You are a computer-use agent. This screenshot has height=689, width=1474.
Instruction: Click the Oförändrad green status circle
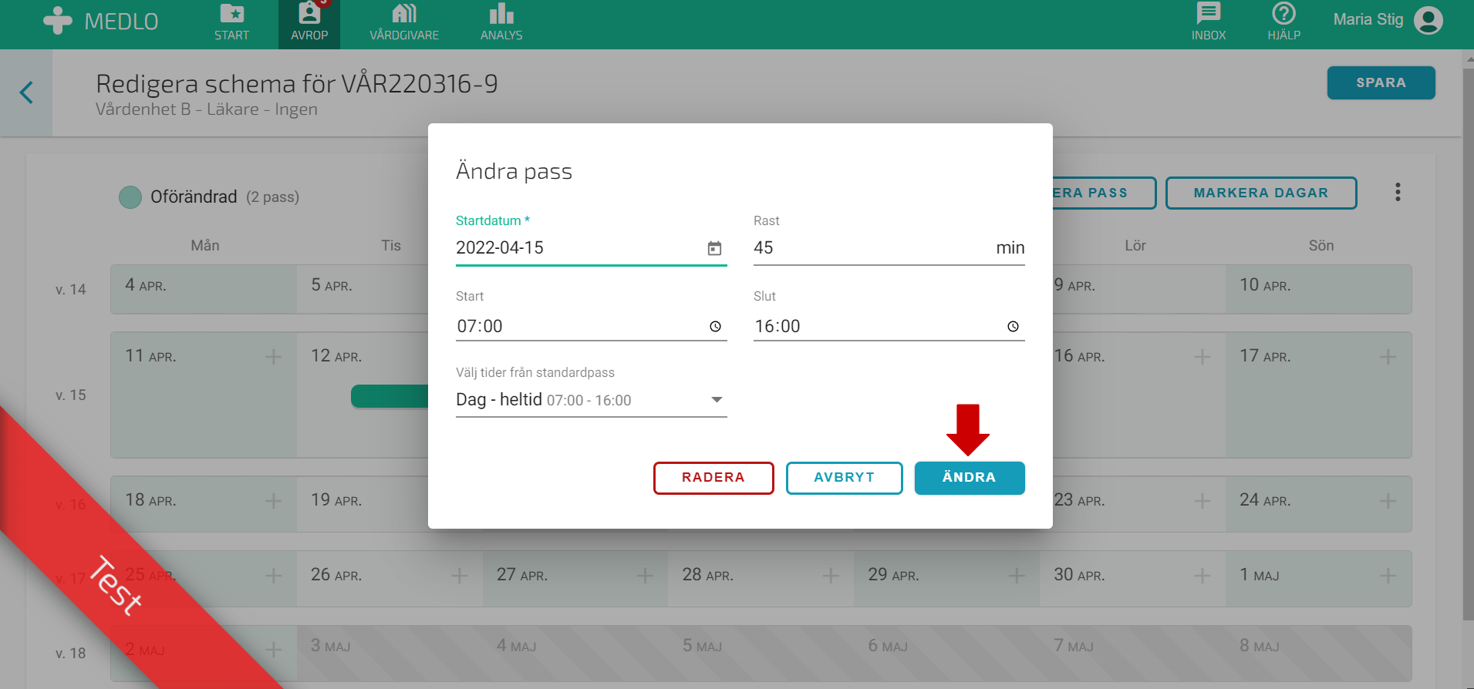130,197
